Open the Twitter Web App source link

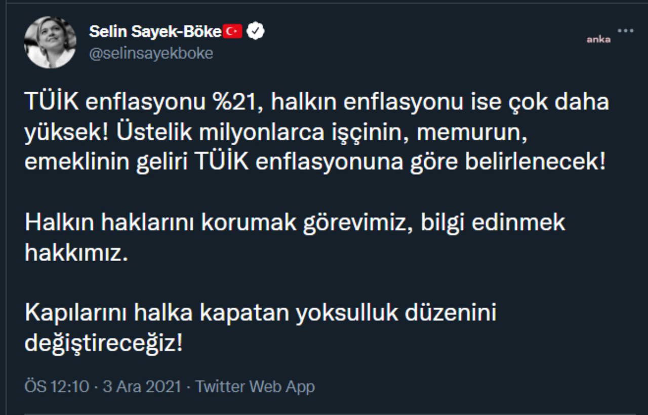point(255,387)
